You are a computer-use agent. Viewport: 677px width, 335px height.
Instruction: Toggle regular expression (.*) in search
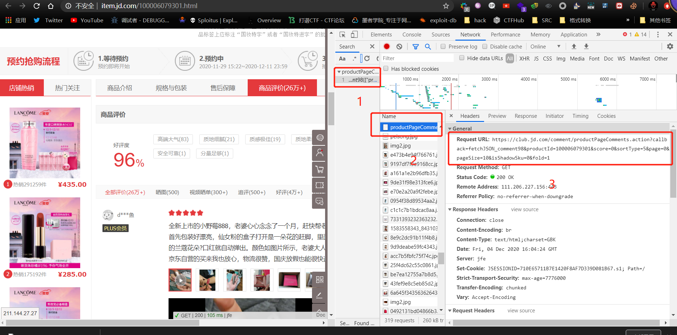click(354, 58)
